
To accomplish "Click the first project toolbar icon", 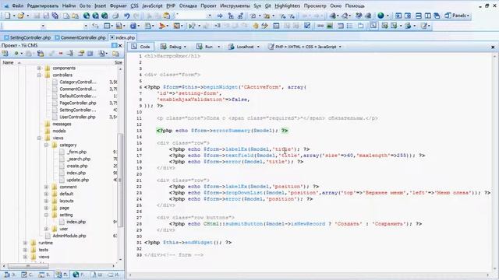I will [5, 54].
